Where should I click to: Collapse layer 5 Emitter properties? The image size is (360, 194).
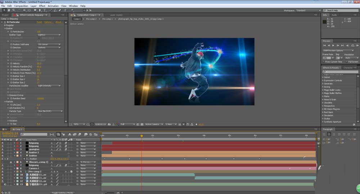[14, 156]
